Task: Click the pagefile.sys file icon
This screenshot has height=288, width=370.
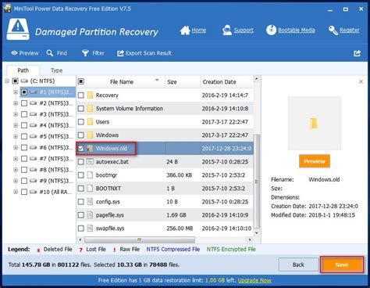Action: click(90, 215)
